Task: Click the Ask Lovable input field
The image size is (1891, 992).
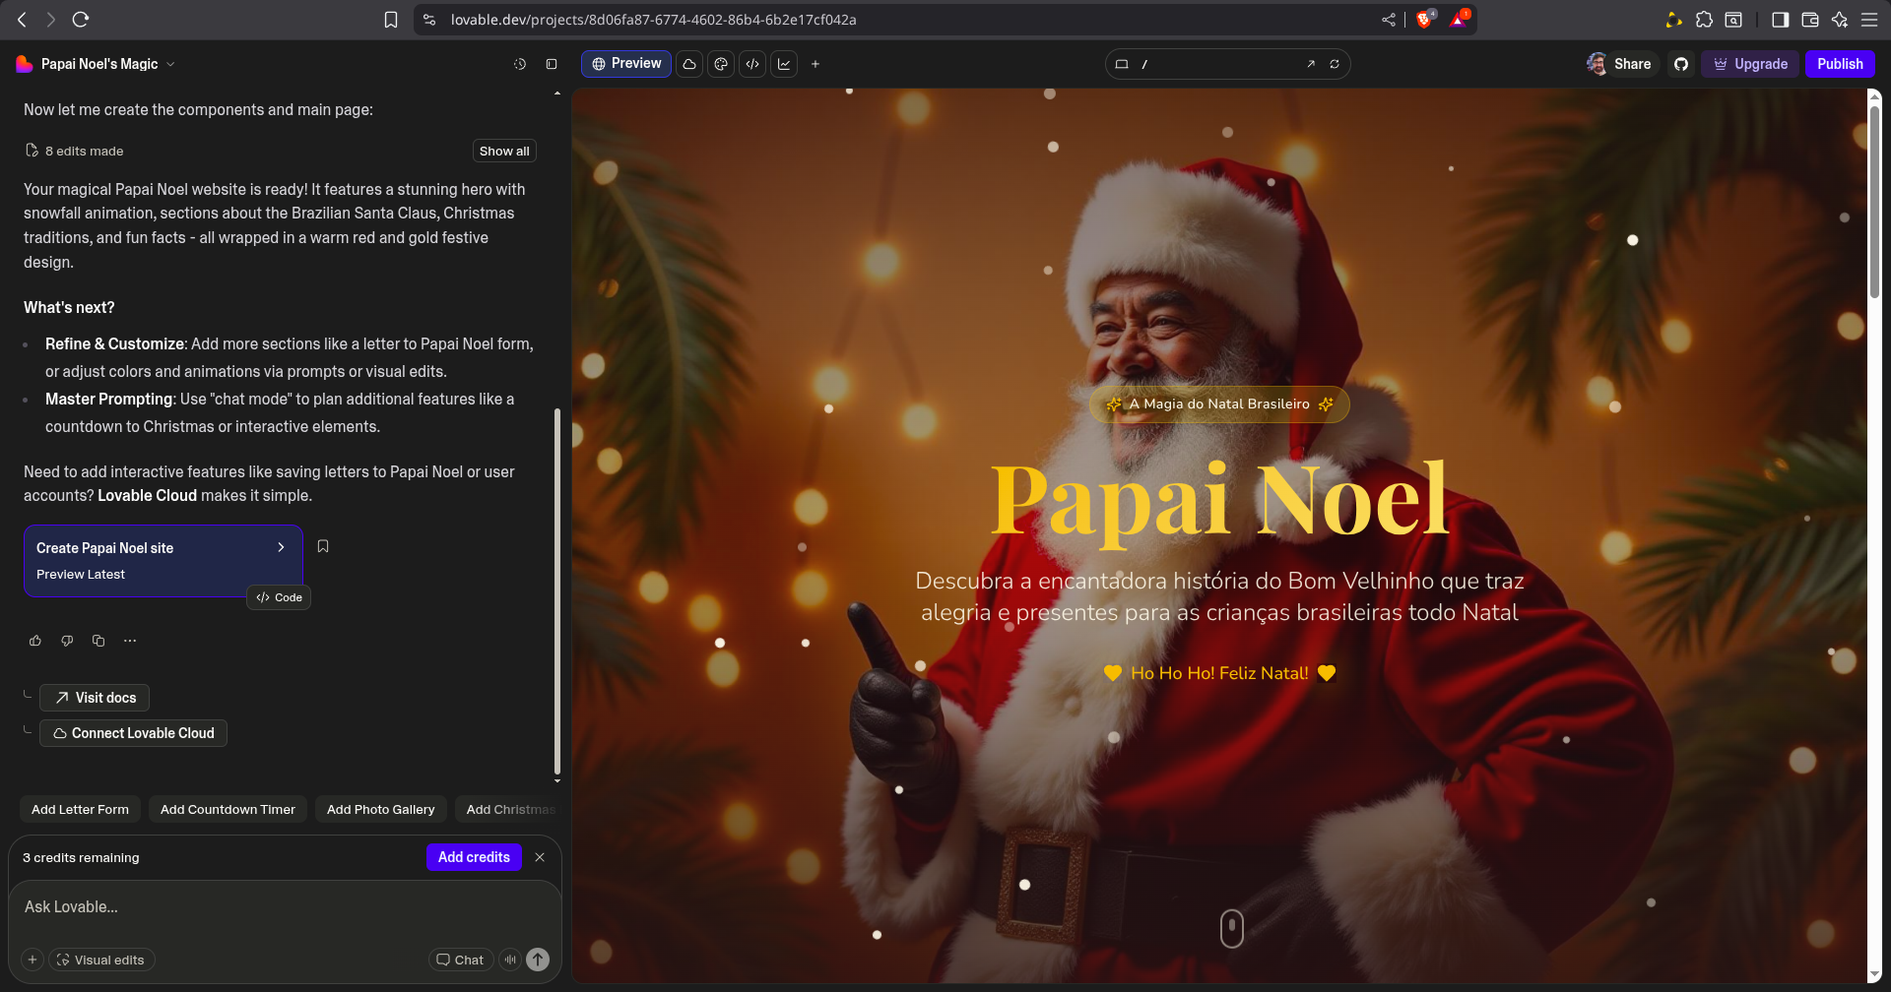Action: pos(284,906)
